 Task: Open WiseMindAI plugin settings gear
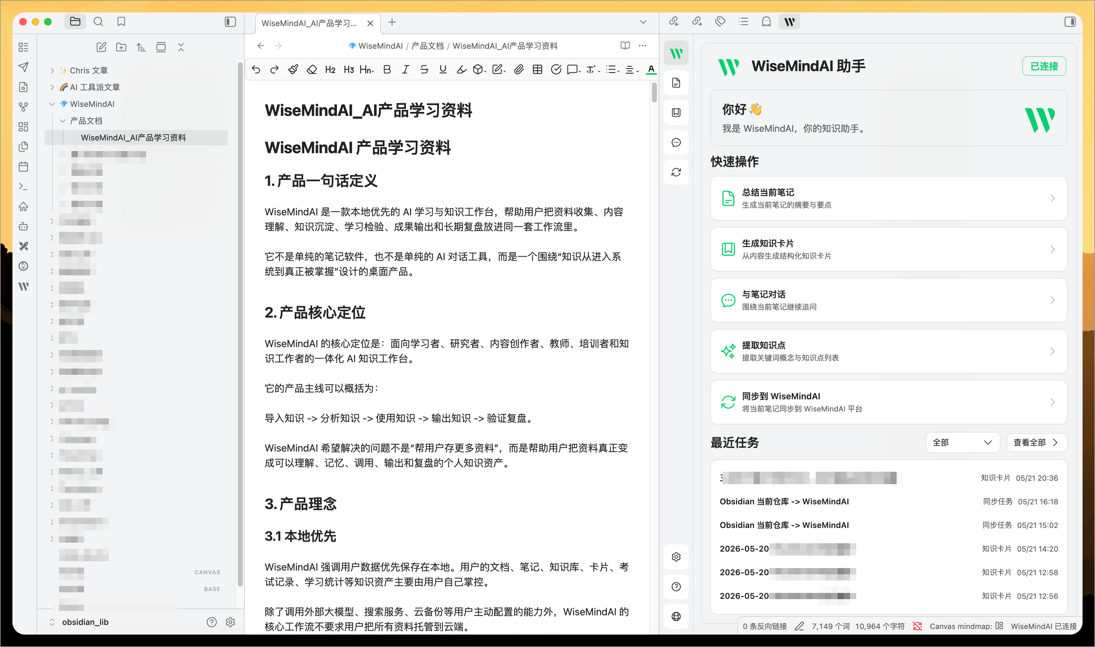[676, 557]
